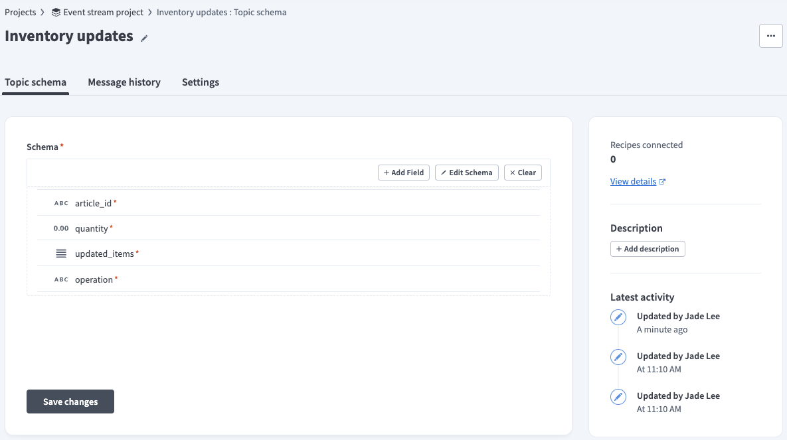This screenshot has width=787, height=440.
Task: Click the ABC type icon for article_id
Action: tap(61, 203)
